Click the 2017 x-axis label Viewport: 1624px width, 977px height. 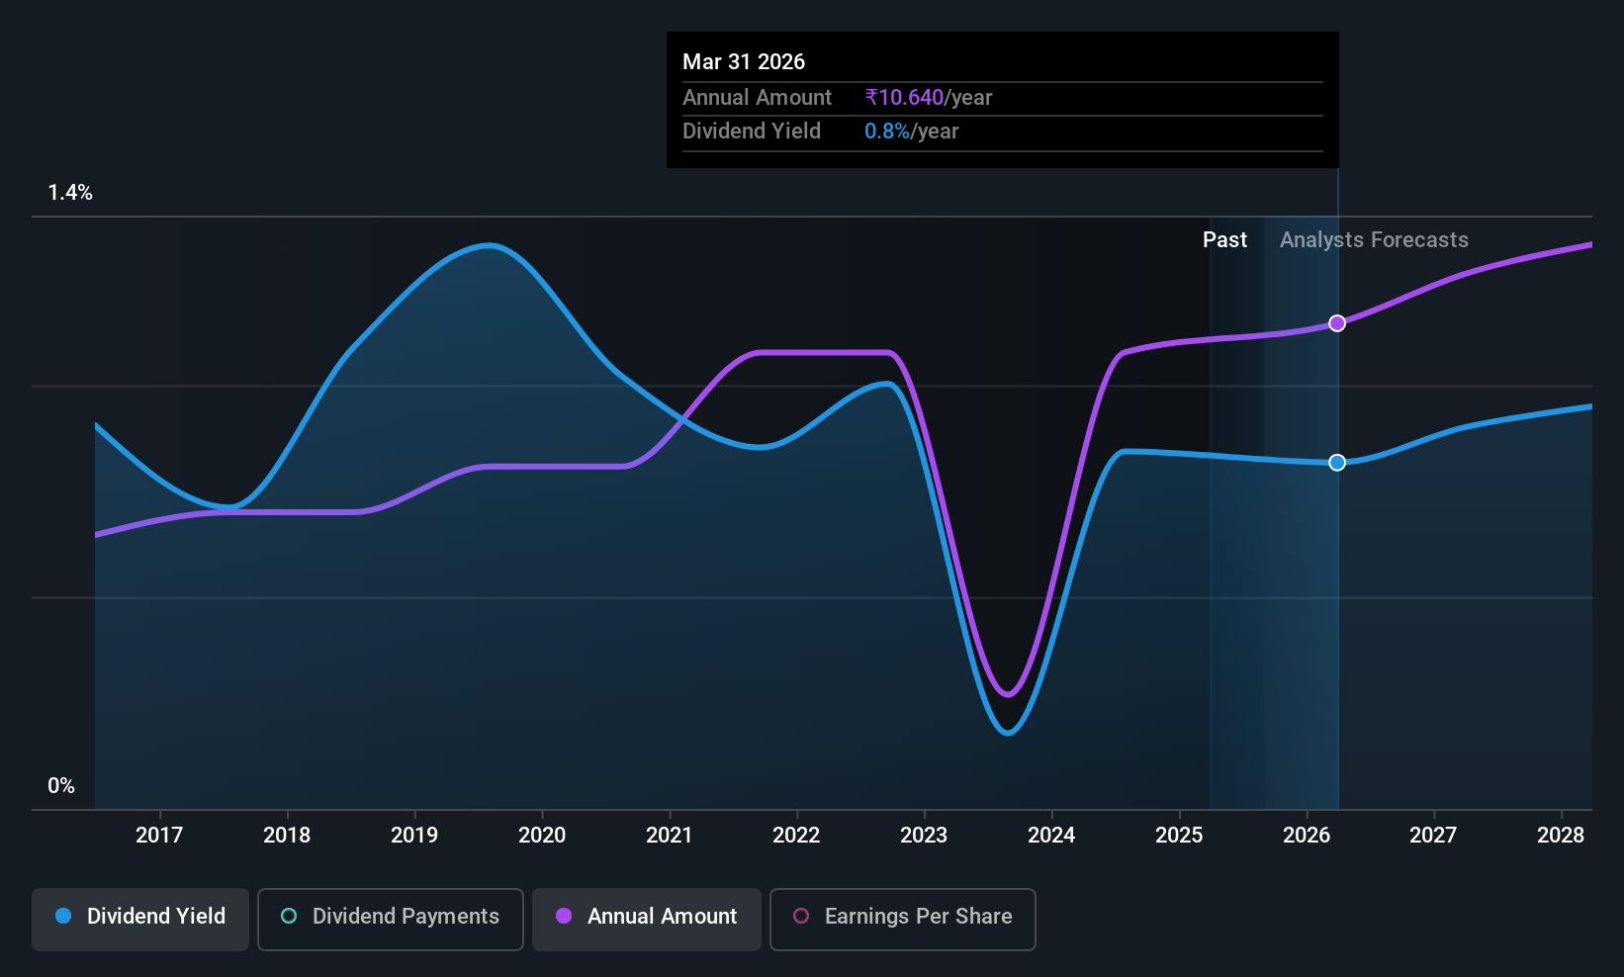159,836
